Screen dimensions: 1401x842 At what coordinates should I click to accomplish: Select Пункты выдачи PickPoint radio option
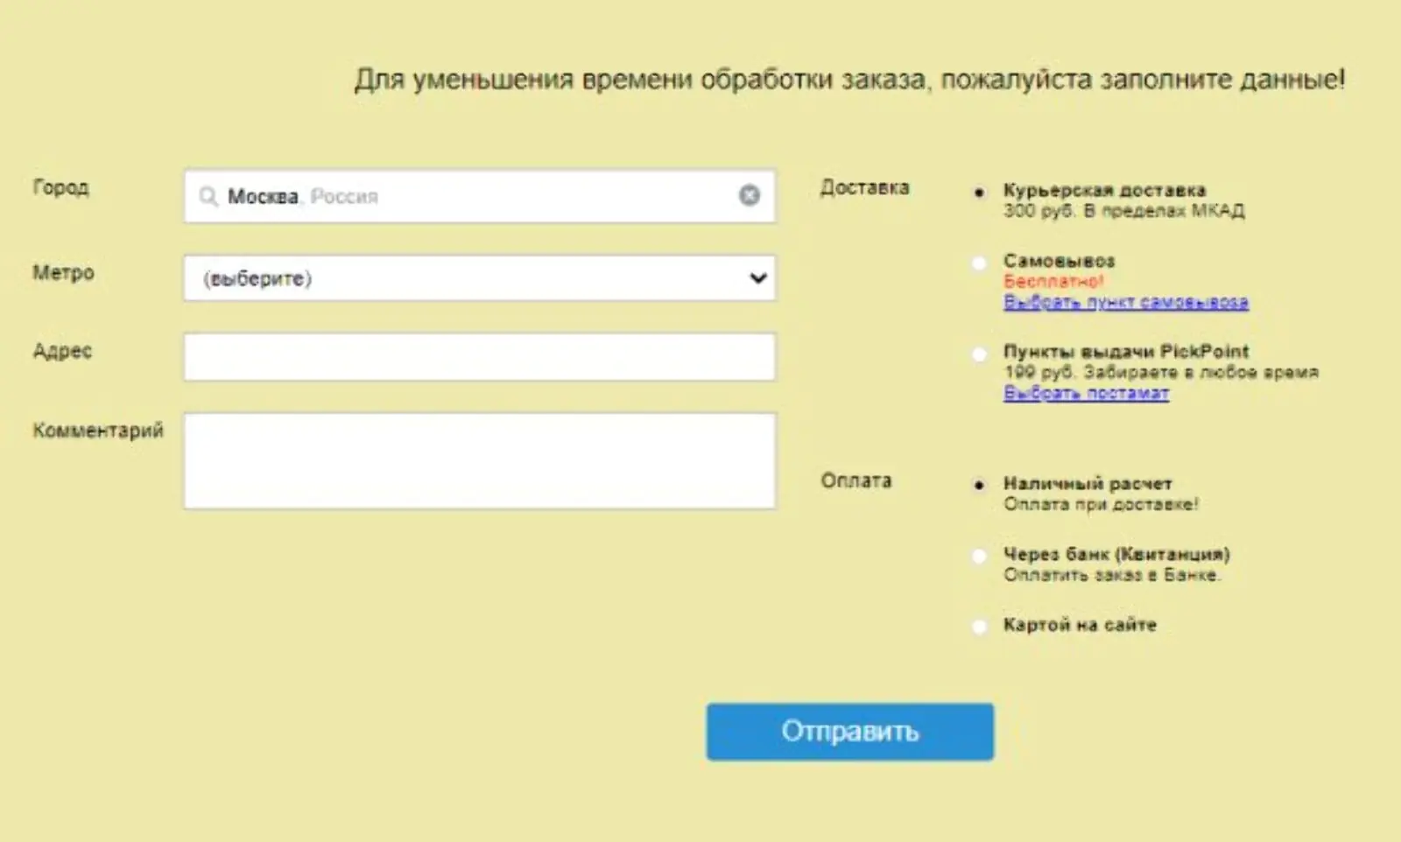[979, 354]
